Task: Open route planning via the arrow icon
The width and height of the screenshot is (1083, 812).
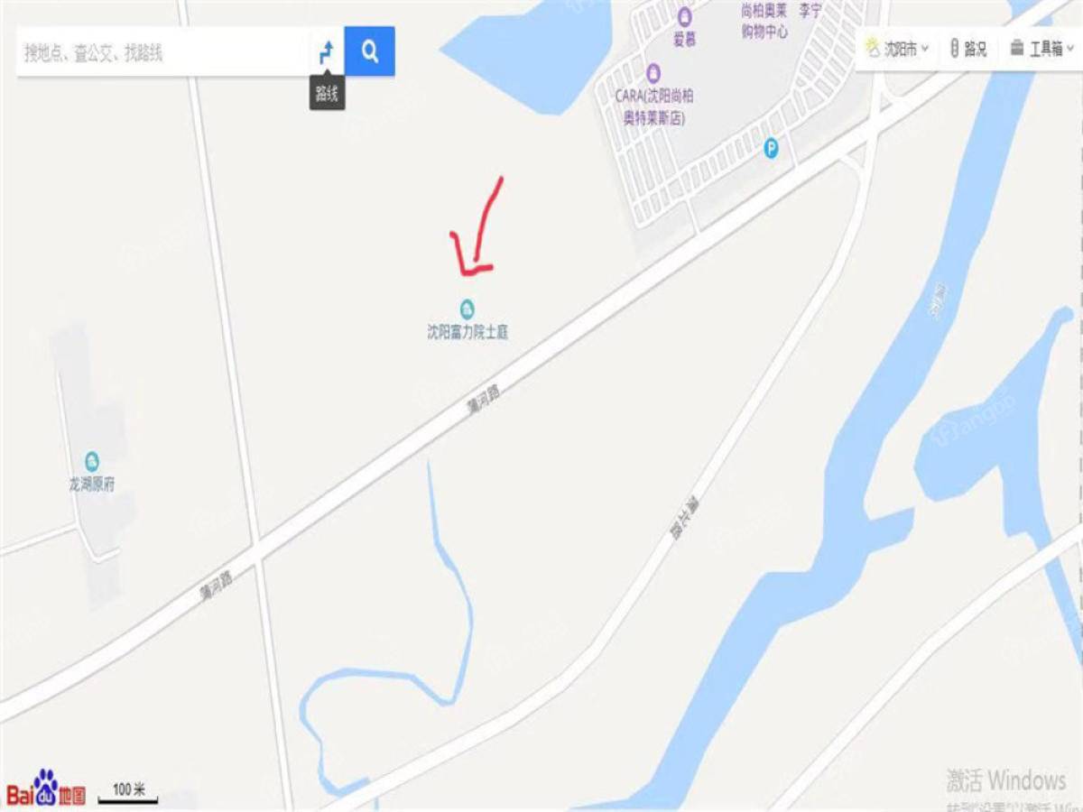Action: [327, 52]
